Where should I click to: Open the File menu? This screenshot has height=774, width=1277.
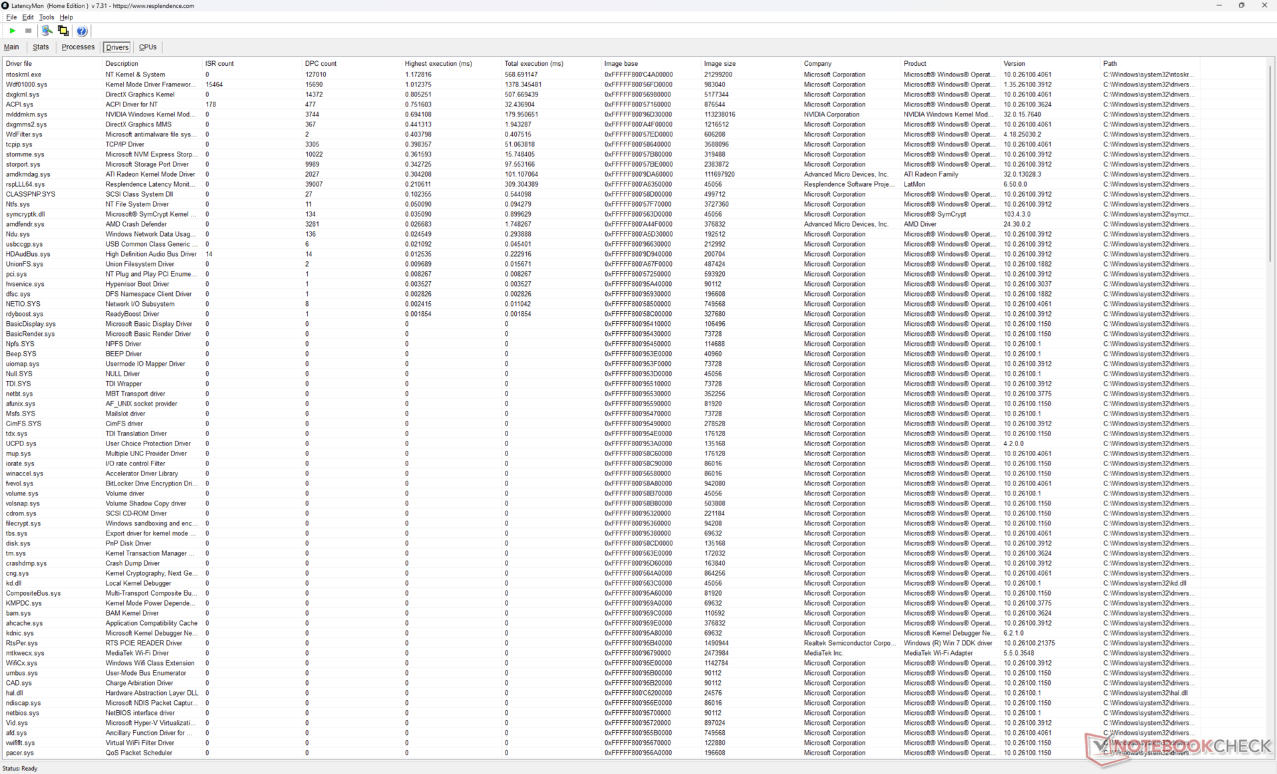point(11,17)
